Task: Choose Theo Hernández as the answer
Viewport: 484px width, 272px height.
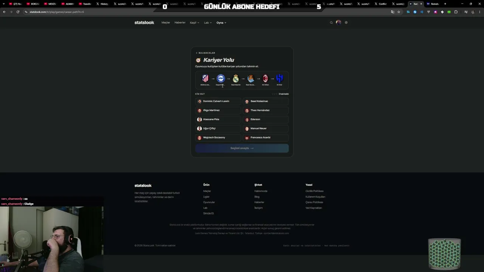Action: point(265,110)
